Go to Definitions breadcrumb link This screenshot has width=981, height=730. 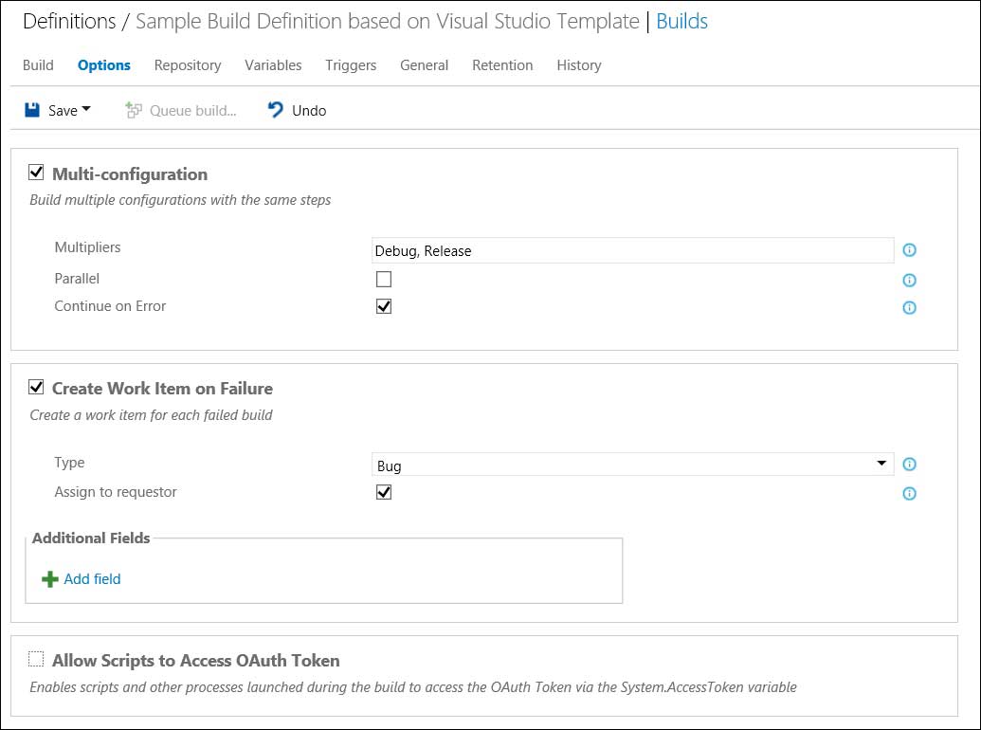click(x=68, y=22)
